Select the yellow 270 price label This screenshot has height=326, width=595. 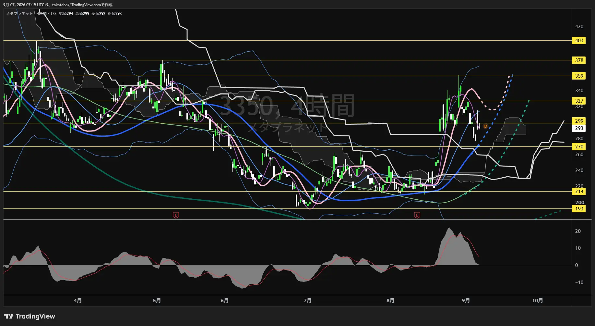pos(579,147)
